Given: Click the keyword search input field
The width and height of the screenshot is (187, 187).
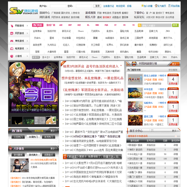Looking at the screenshot, I should pos(156,25).
